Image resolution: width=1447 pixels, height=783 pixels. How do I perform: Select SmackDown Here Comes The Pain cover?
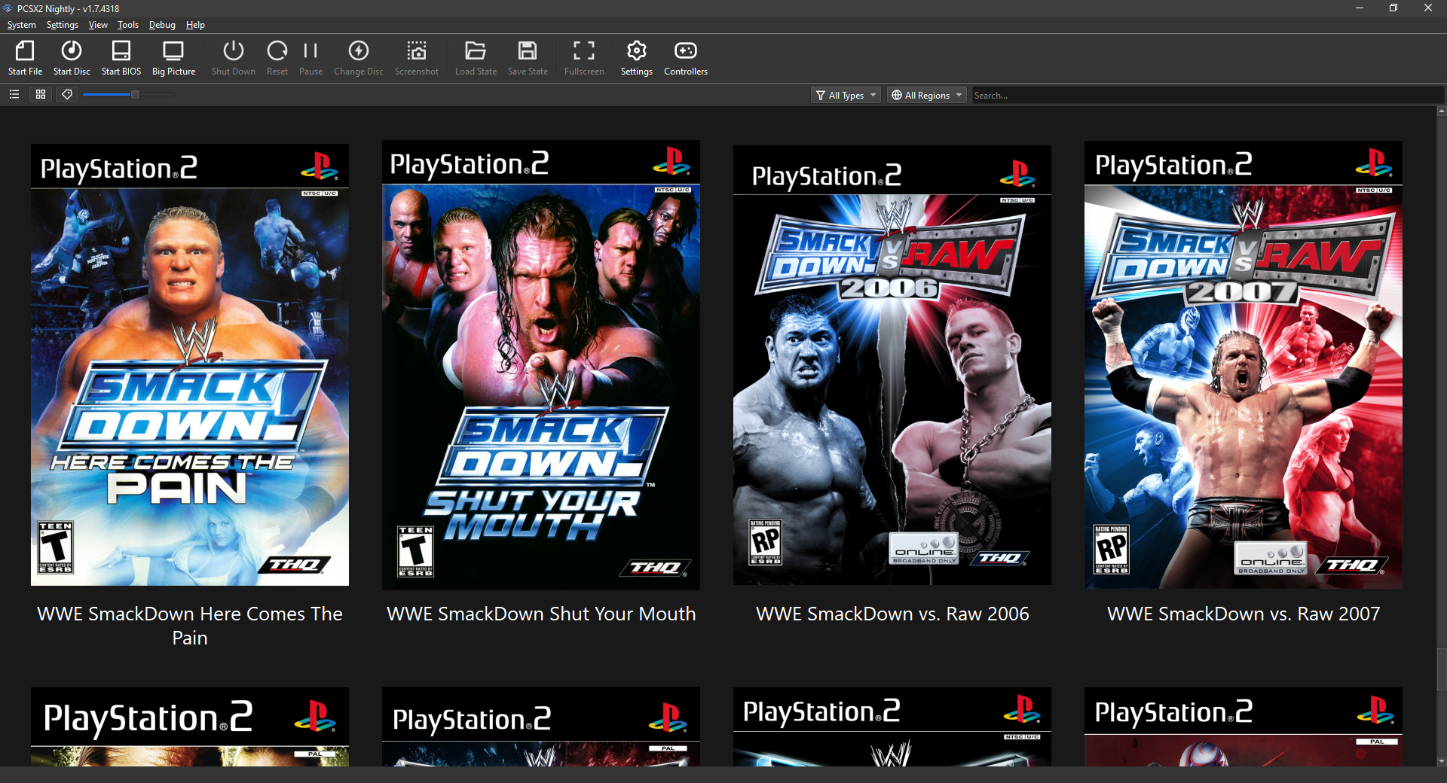click(x=190, y=364)
